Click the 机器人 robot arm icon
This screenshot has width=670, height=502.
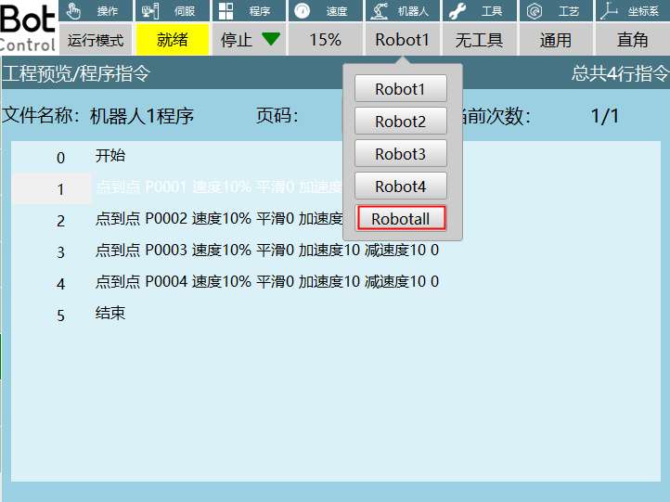point(378,11)
